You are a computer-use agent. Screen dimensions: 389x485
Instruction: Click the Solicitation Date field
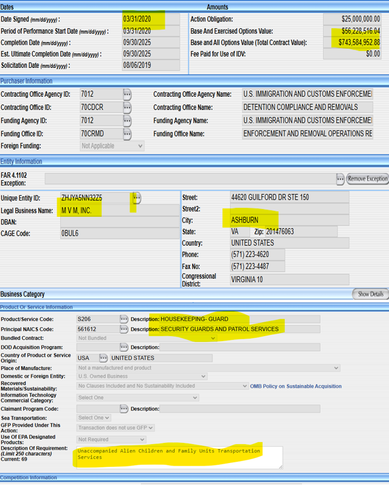tap(151, 65)
